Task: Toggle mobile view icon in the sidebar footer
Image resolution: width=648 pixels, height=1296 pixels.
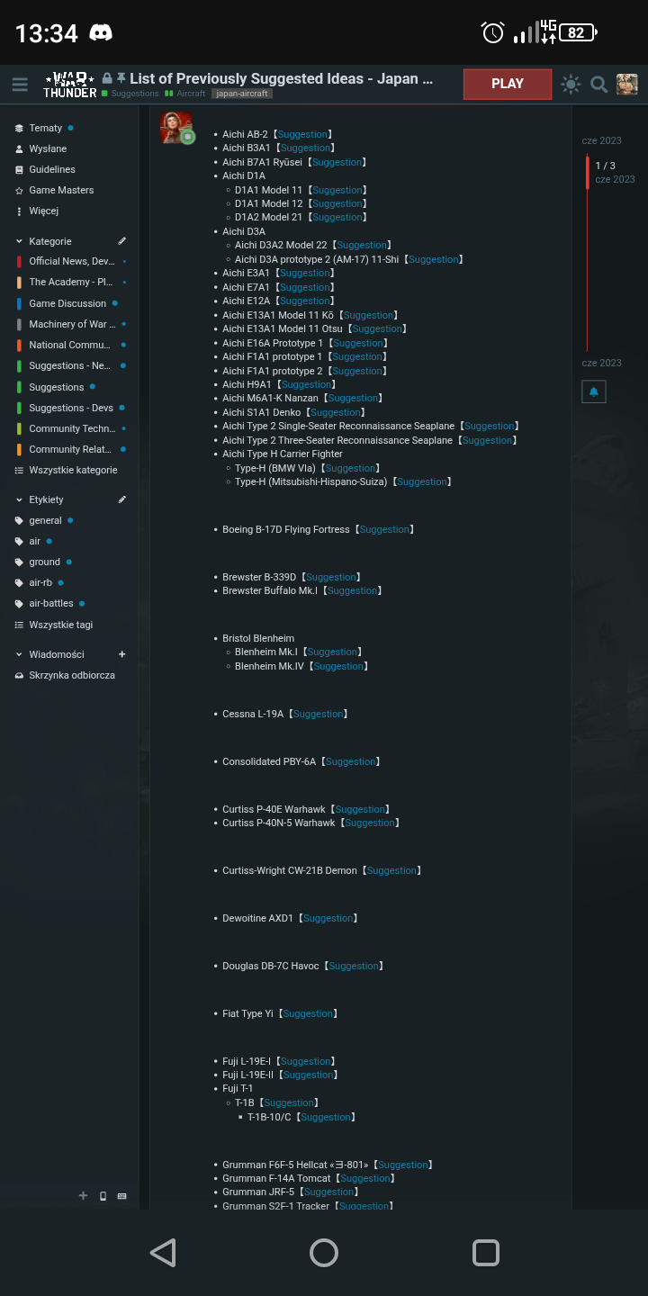Action: click(x=103, y=1196)
